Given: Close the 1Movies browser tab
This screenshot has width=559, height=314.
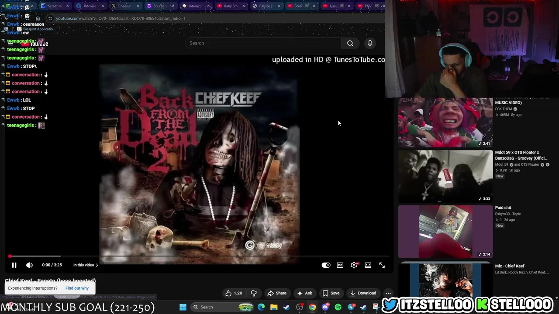Looking at the screenshot, I should pyautogui.click(x=103, y=6).
